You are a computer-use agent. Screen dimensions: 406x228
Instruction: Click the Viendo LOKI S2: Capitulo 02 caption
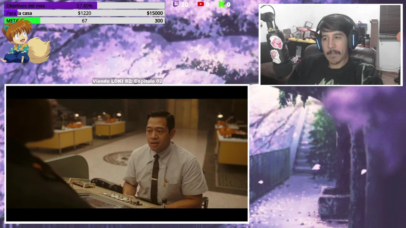[127, 81]
